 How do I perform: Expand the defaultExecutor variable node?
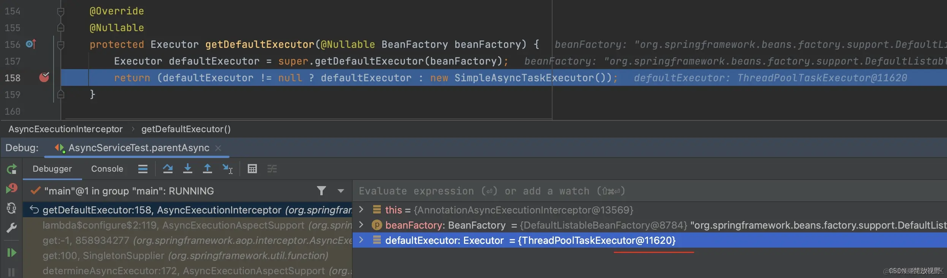coord(361,240)
